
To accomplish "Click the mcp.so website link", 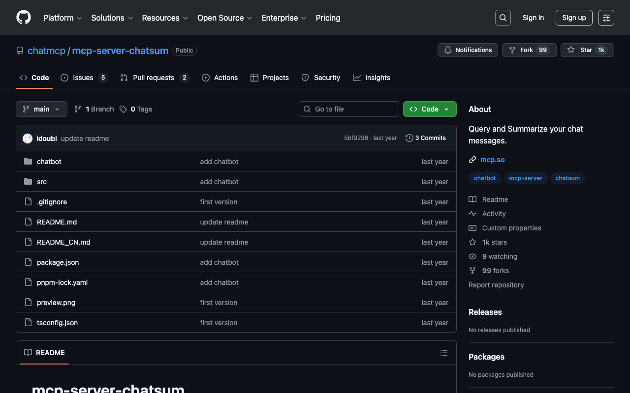I will (492, 160).
